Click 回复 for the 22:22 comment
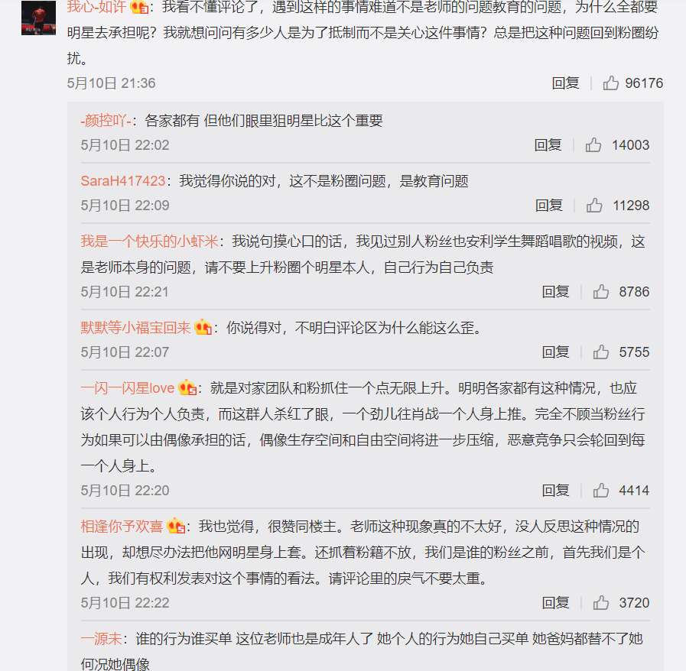The image size is (686, 671). (x=555, y=603)
